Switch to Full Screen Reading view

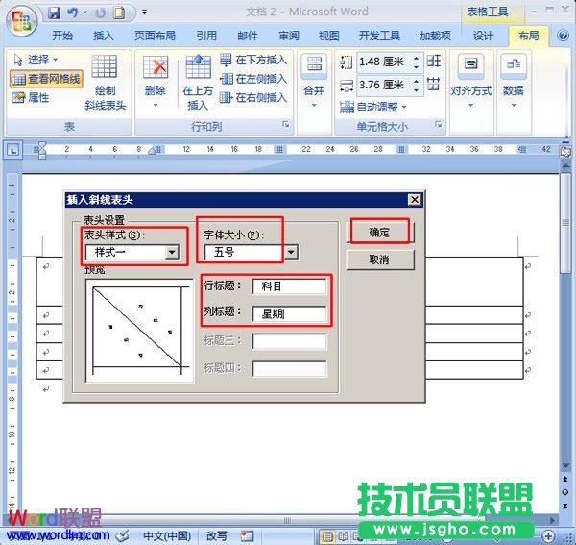[x=343, y=536]
